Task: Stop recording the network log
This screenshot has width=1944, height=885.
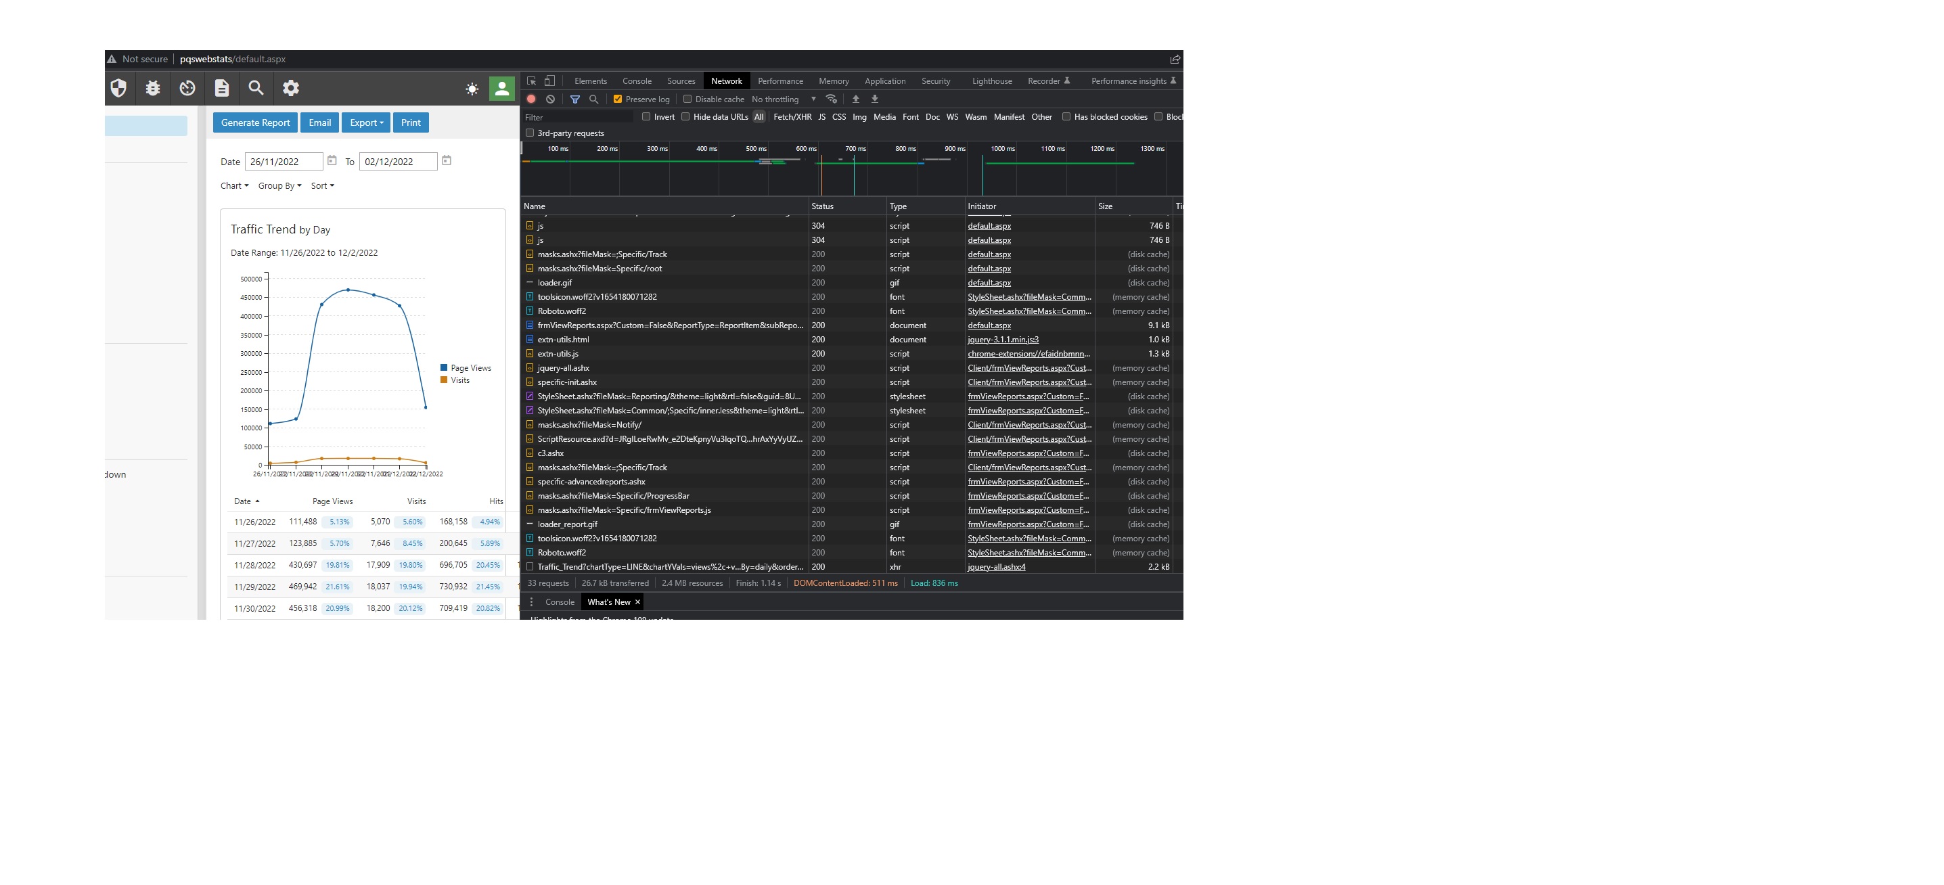Action: (x=531, y=99)
